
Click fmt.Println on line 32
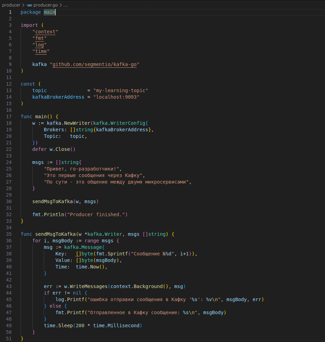pos(48,214)
